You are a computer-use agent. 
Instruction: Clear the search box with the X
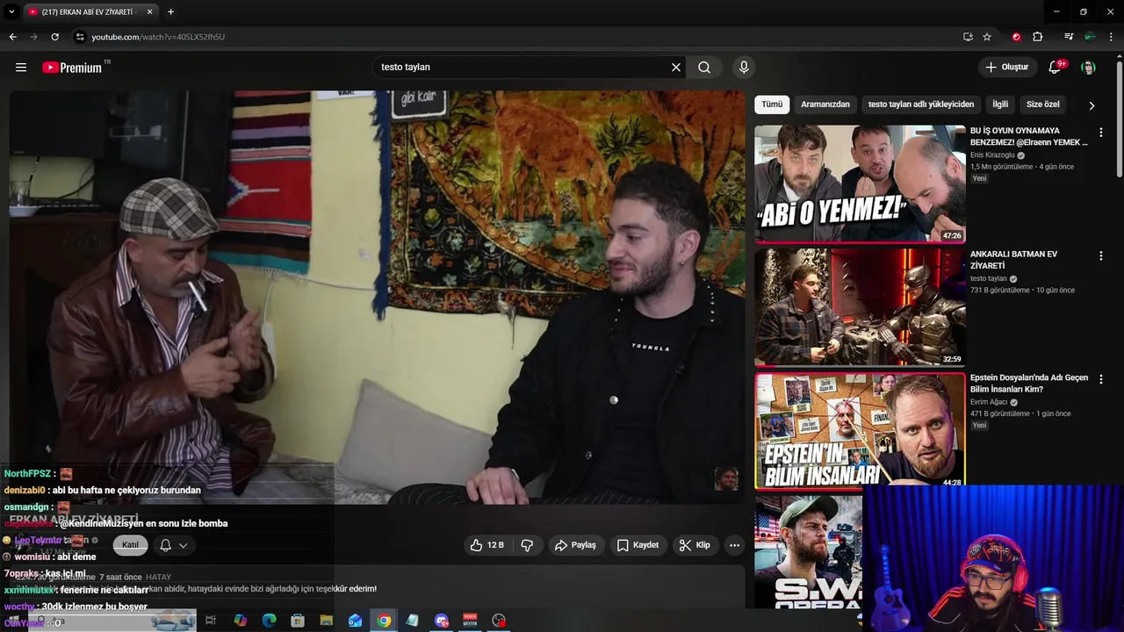(676, 68)
